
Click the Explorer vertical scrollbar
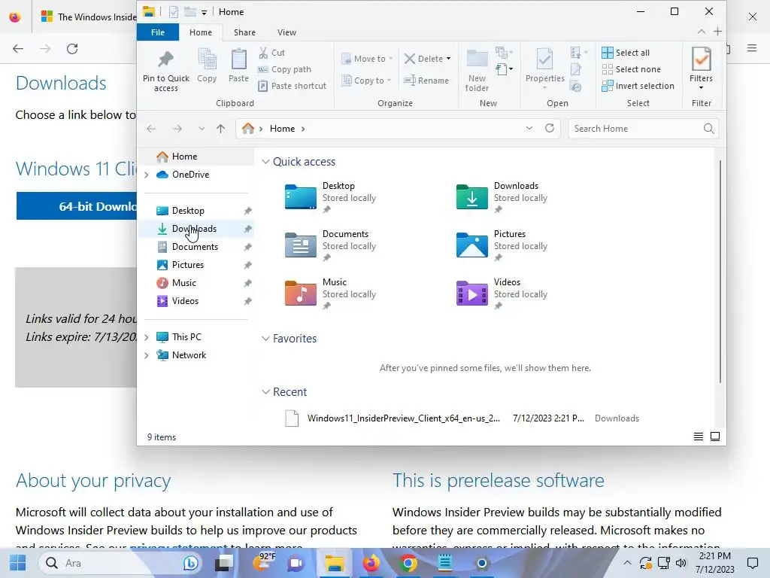coord(720,271)
